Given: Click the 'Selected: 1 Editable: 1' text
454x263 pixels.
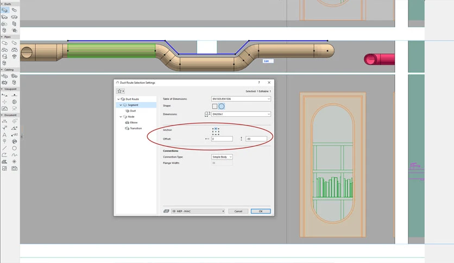Looking at the screenshot, I should (x=258, y=91).
